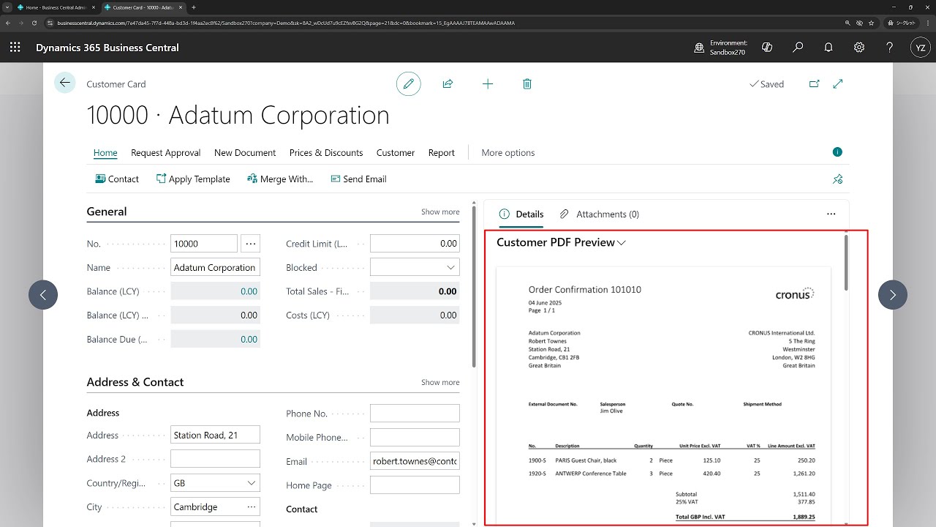This screenshot has height=527, width=936.
Task: Click the Environment Sandbox270 indicator
Action: pos(721,48)
